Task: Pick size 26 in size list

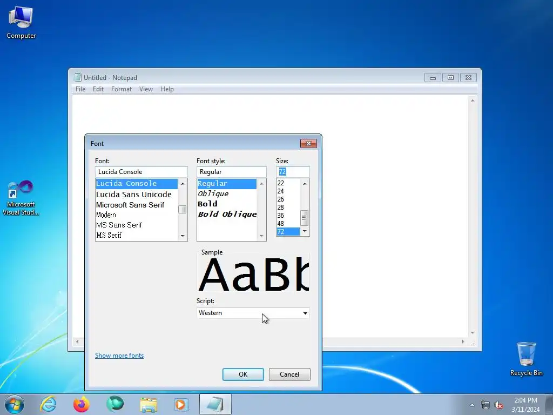Action: [288, 199]
